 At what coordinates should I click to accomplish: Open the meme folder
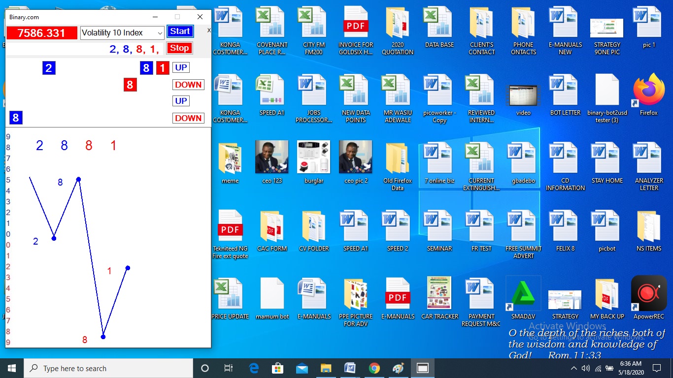(230, 163)
